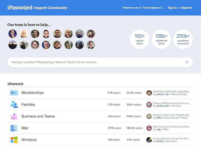Click the Sign in link

point(172,8)
